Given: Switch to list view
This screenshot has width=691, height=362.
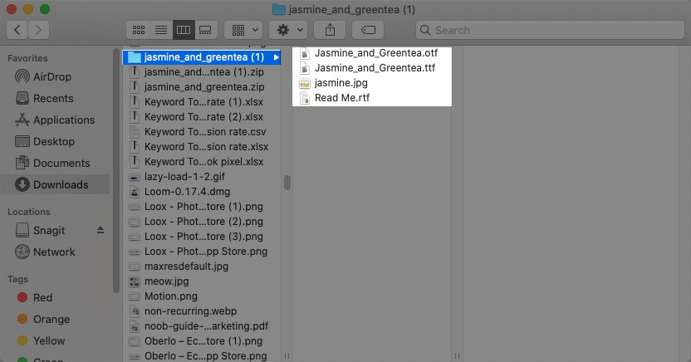Looking at the screenshot, I should coord(161,30).
